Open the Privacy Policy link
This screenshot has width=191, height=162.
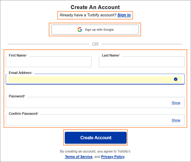[113, 157]
